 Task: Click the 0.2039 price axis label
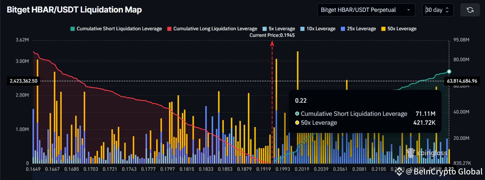tap(321, 169)
